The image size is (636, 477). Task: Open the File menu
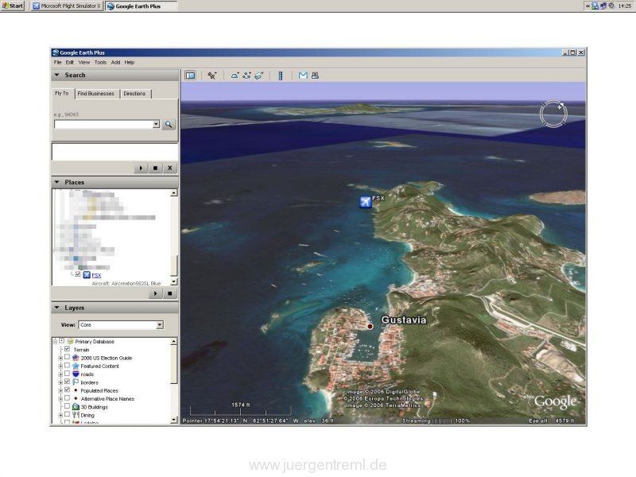coord(57,63)
